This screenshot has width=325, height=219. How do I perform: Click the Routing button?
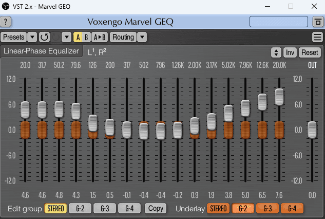[123, 37]
